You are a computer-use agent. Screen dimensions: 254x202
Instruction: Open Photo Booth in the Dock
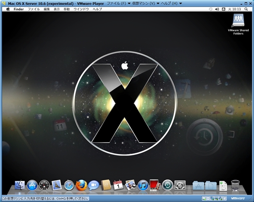coord(155,185)
